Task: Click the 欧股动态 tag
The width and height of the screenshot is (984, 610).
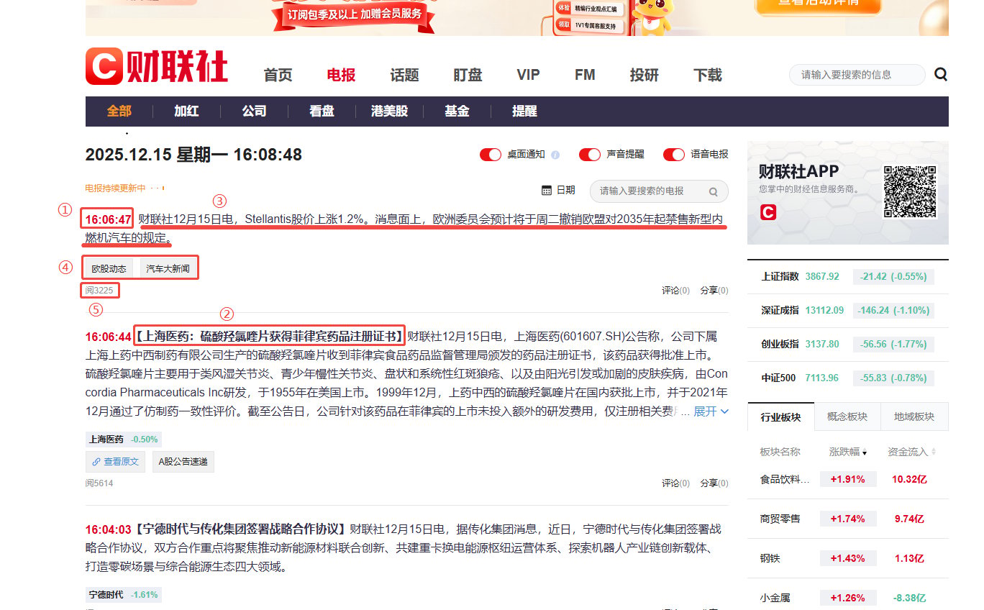Action: (x=109, y=268)
